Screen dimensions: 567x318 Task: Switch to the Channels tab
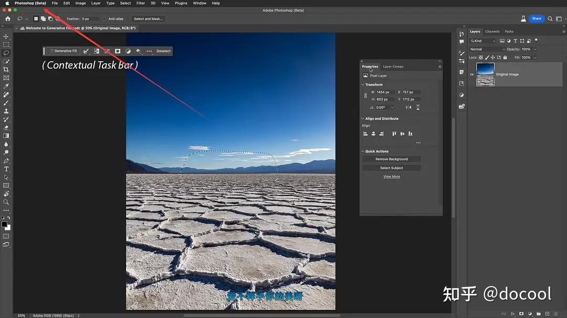pyautogui.click(x=492, y=31)
